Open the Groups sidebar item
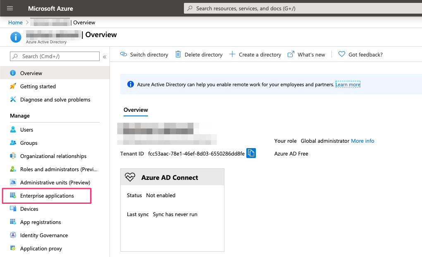422x257 pixels. point(29,143)
